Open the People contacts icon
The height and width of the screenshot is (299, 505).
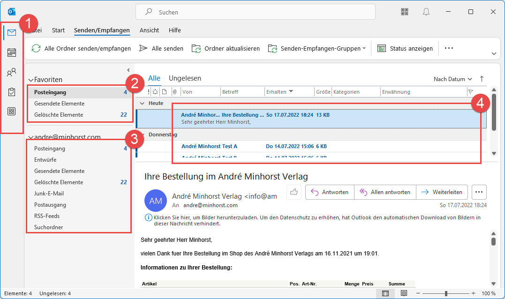pyautogui.click(x=12, y=72)
